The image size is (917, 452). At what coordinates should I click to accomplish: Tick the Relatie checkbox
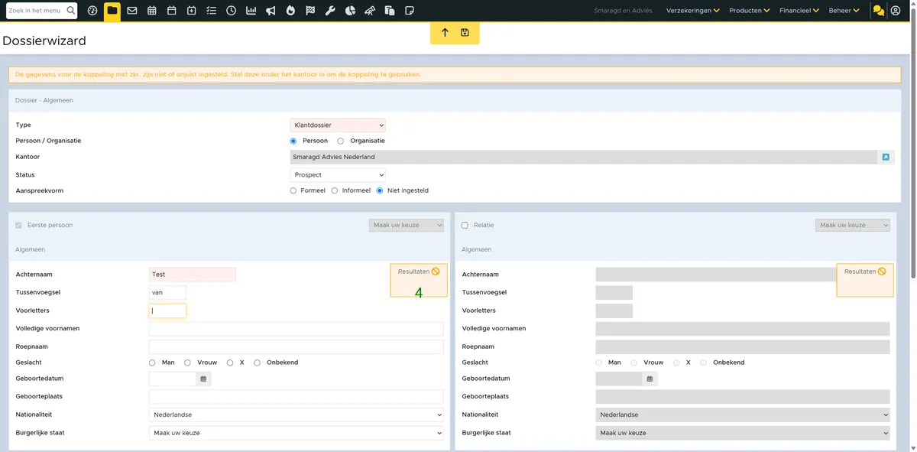pos(465,226)
